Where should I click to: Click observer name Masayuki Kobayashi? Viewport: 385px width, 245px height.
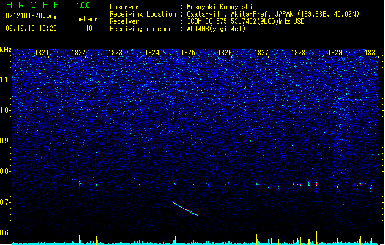(x=220, y=7)
